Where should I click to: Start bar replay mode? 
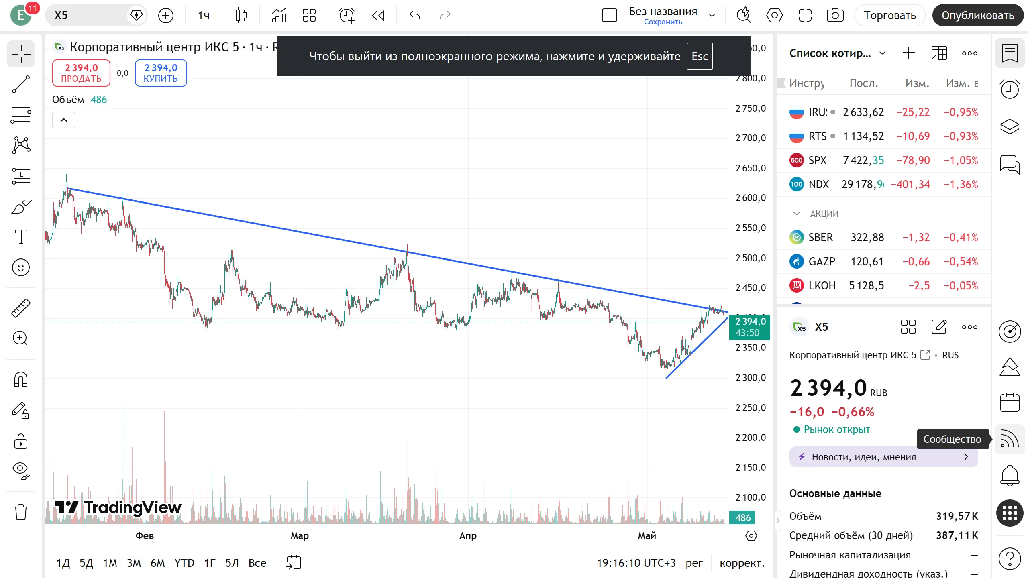tap(378, 15)
